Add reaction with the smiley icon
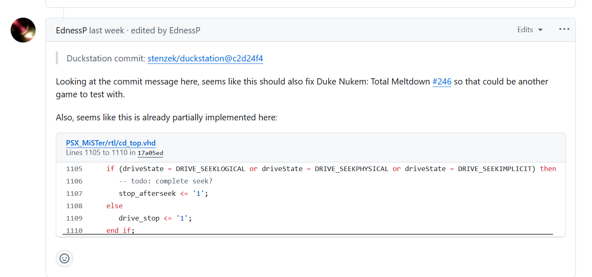592x277 pixels. [x=64, y=258]
